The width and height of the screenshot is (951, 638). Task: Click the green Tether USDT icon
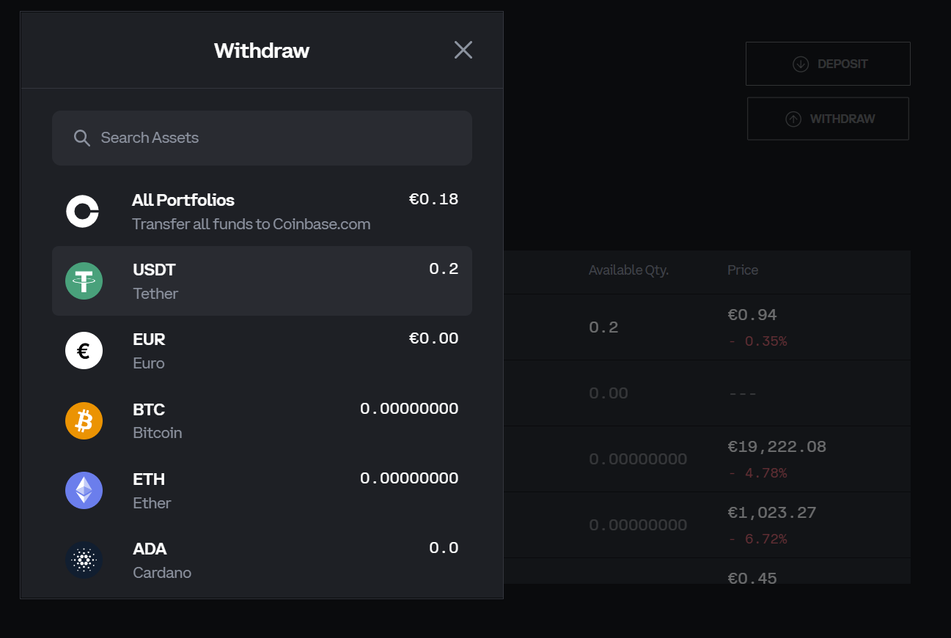pos(84,281)
